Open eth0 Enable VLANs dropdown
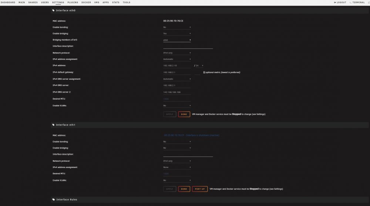The image size is (370, 206). (x=177, y=106)
